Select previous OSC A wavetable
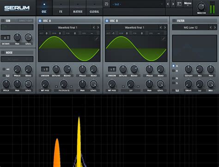This screenshot has width=219, height=167. pyautogui.click(x=94, y=27)
